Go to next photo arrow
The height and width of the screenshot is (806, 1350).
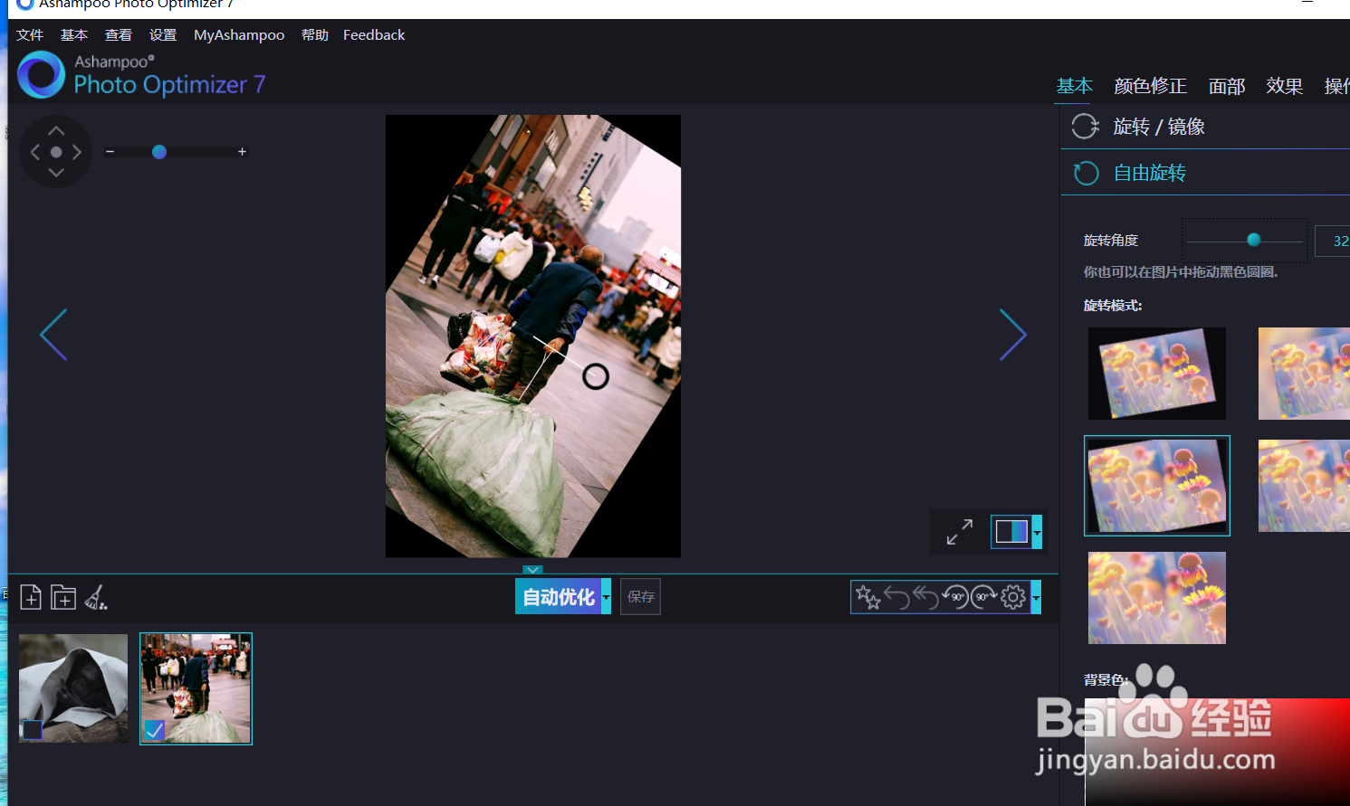[x=1012, y=335]
